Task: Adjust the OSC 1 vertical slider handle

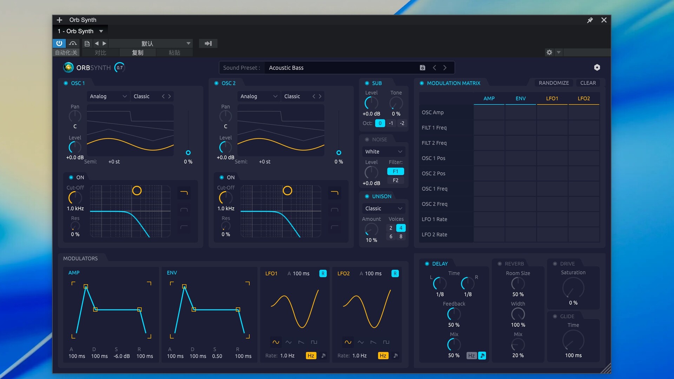Action: point(188,153)
